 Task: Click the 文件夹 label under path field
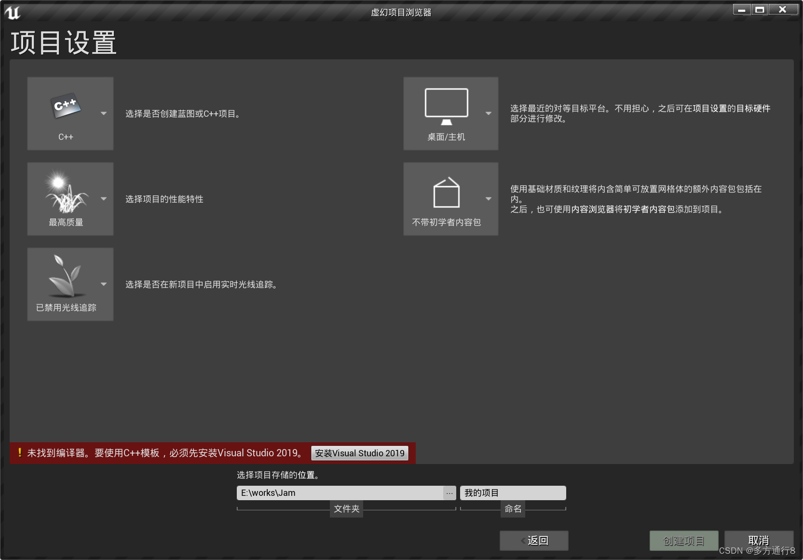[x=347, y=509]
